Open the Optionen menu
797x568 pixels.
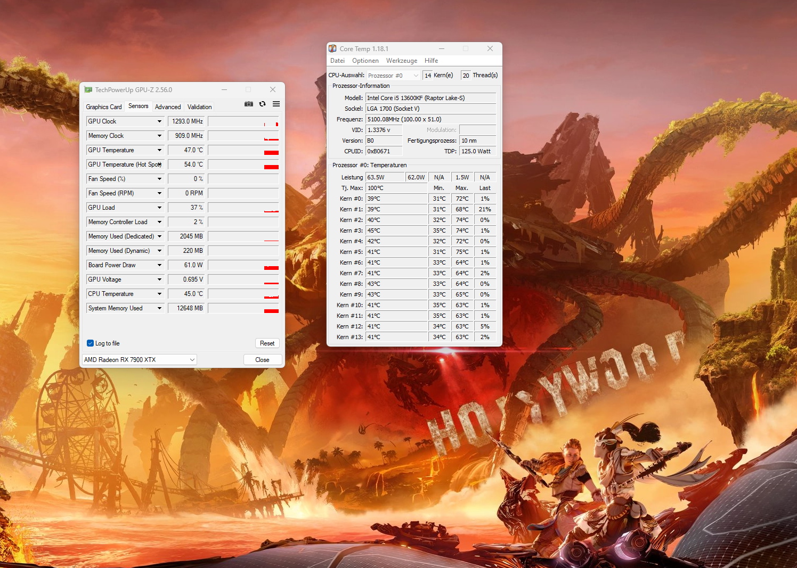(365, 61)
